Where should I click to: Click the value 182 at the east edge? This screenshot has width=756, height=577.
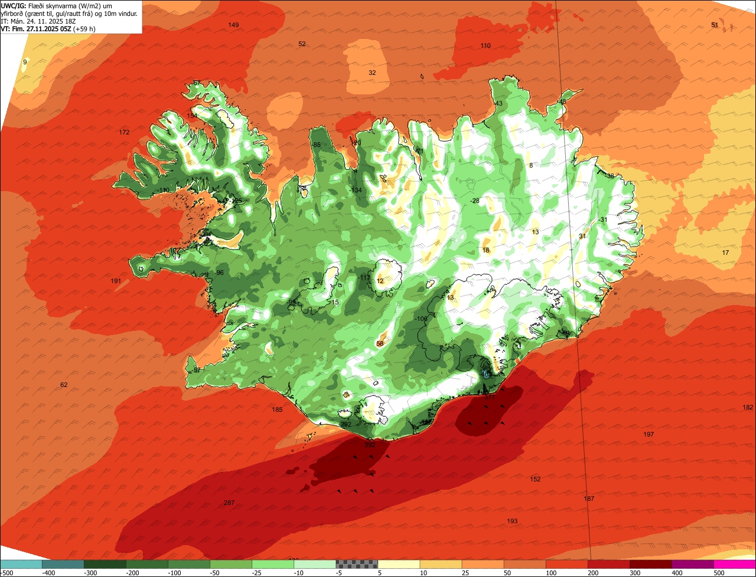[748, 407]
